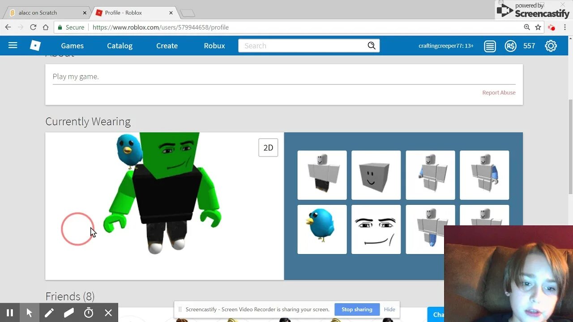
Task: Select the gray smiley head item thumbnail
Action: click(x=376, y=175)
